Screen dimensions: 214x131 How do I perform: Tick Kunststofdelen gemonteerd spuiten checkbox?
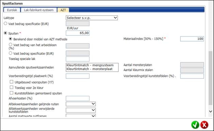(x=12, y=93)
